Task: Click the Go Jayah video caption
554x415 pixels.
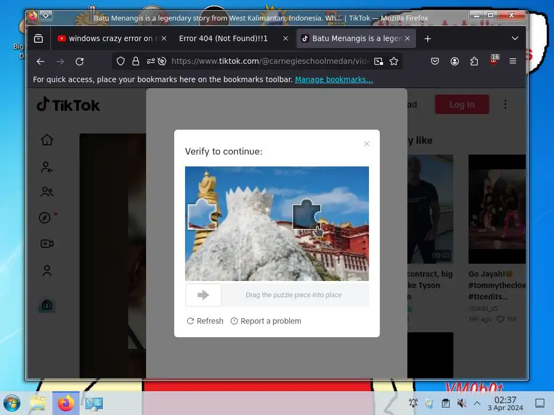Action: point(497,285)
